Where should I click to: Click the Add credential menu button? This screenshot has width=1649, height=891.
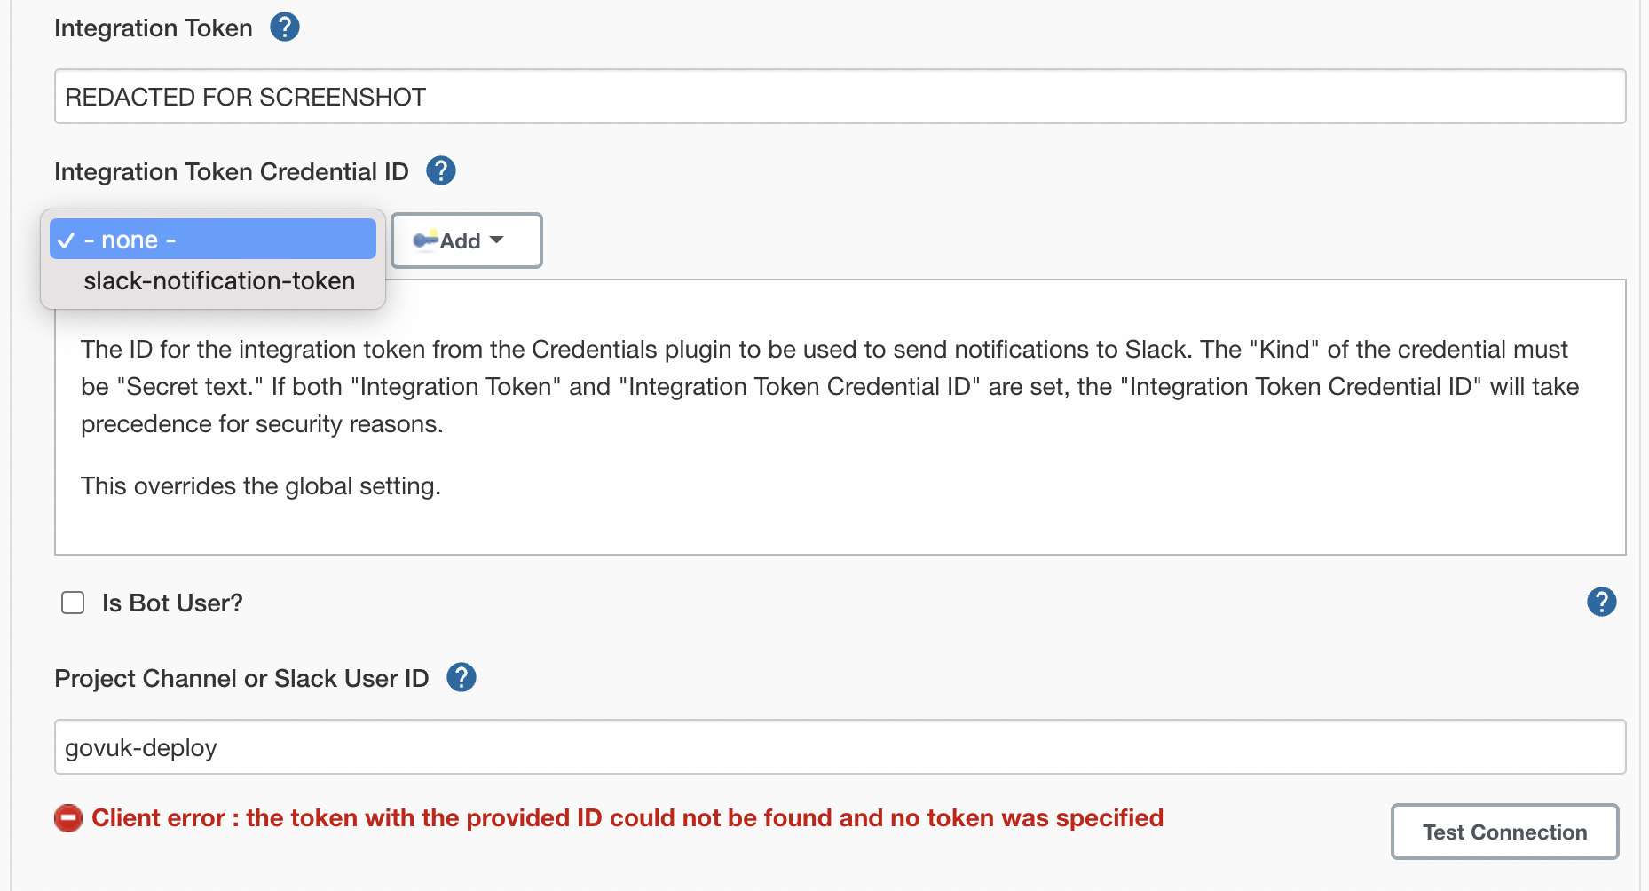pyautogui.click(x=465, y=240)
